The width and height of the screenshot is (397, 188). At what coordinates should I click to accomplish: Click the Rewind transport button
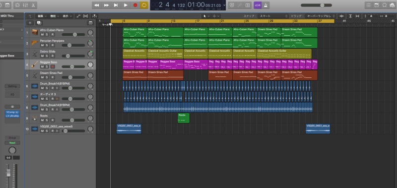tap(96, 5)
